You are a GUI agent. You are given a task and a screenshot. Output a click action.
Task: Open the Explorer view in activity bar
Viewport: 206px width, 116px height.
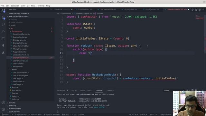pyautogui.click(x=3, y=11)
